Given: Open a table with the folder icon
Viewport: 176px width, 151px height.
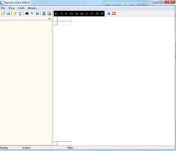Looking at the screenshot, I should [x=3, y=13].
